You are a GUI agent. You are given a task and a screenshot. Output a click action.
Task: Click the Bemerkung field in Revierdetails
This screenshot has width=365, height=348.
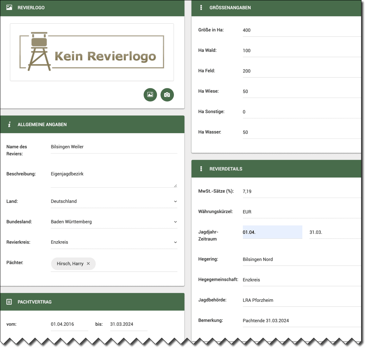[301, 321]
